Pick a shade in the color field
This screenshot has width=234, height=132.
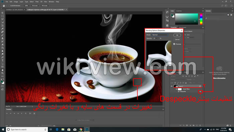click(x=187, y=19)
